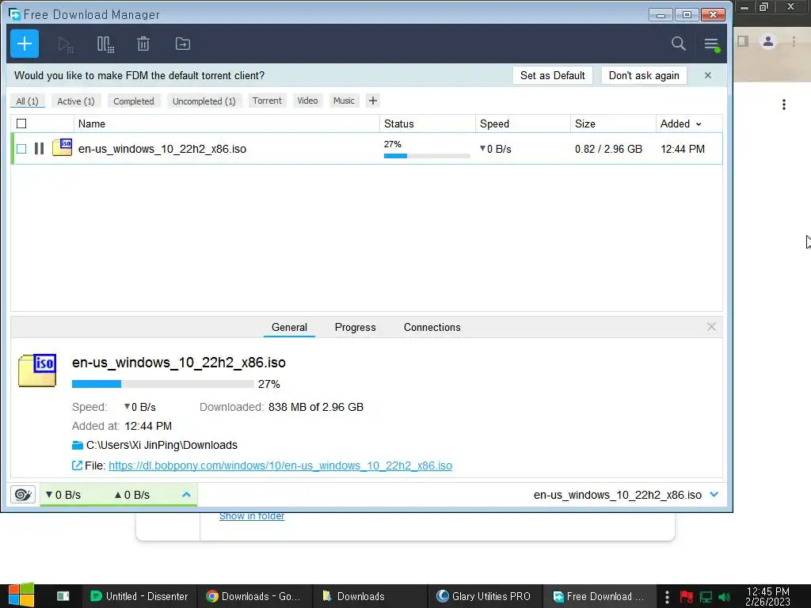Check the select-all downloads checkbox
811x608 pixels.
[21, 123]
